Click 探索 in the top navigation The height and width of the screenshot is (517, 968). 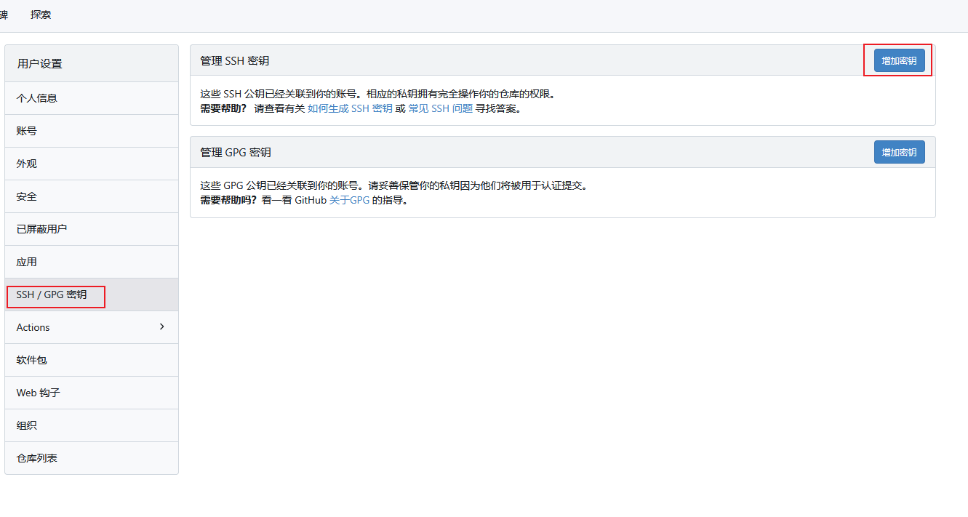coord(41,15)
